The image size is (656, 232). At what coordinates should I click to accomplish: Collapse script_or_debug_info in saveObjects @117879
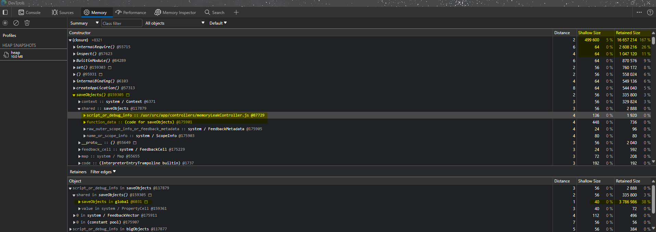point(70,188)
